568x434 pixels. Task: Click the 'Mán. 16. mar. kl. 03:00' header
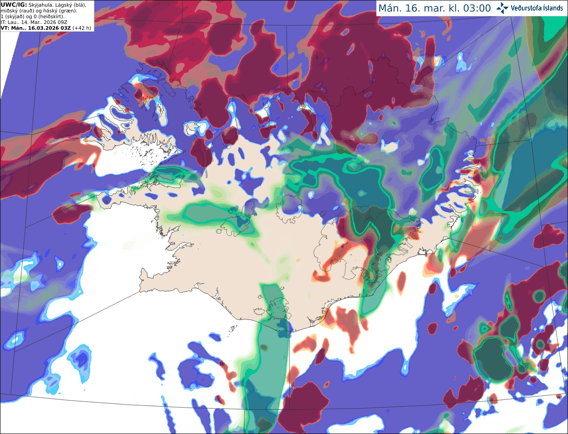[434, 8]
